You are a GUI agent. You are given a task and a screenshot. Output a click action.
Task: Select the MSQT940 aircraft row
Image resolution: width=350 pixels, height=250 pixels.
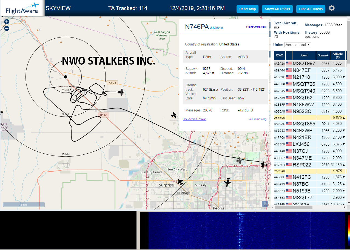(x=310, y=91)
